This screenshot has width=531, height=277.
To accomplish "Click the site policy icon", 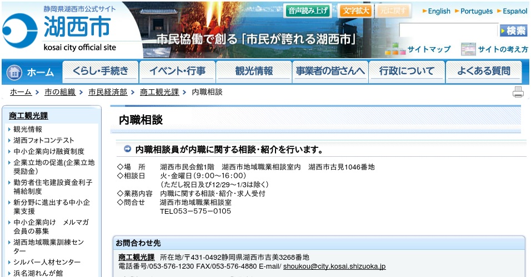I will 468,49.
